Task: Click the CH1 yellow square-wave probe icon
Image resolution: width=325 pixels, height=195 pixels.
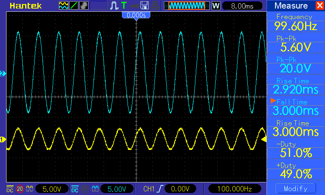Action: 30,189
